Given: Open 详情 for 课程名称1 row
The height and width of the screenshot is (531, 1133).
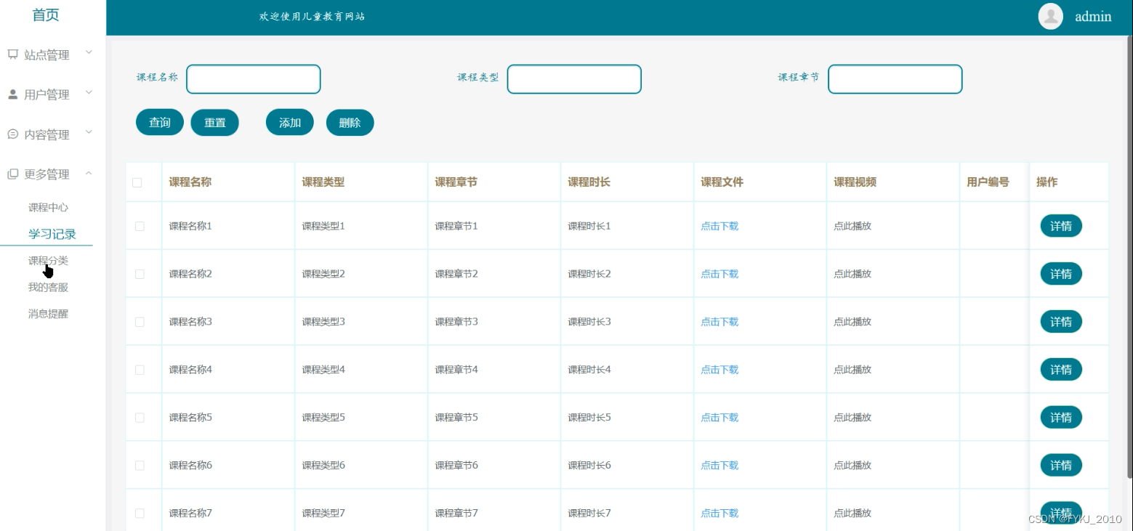Looking at the screenshot, I should click(1061, 226).
